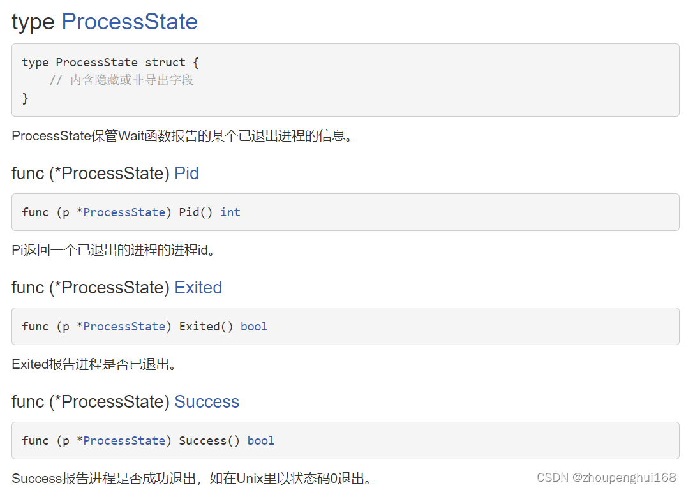This screenshot has height=490, width=686.
Task: Click the type ProcessState struct code block
Action: pyautogui.click(x=345, y=80)
